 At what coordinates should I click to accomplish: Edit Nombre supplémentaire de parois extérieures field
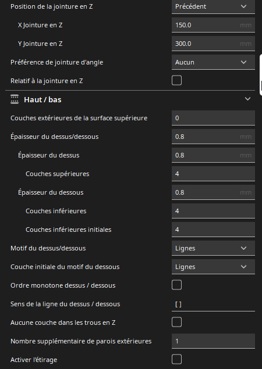pyautogui.click(x=213, y=341)
